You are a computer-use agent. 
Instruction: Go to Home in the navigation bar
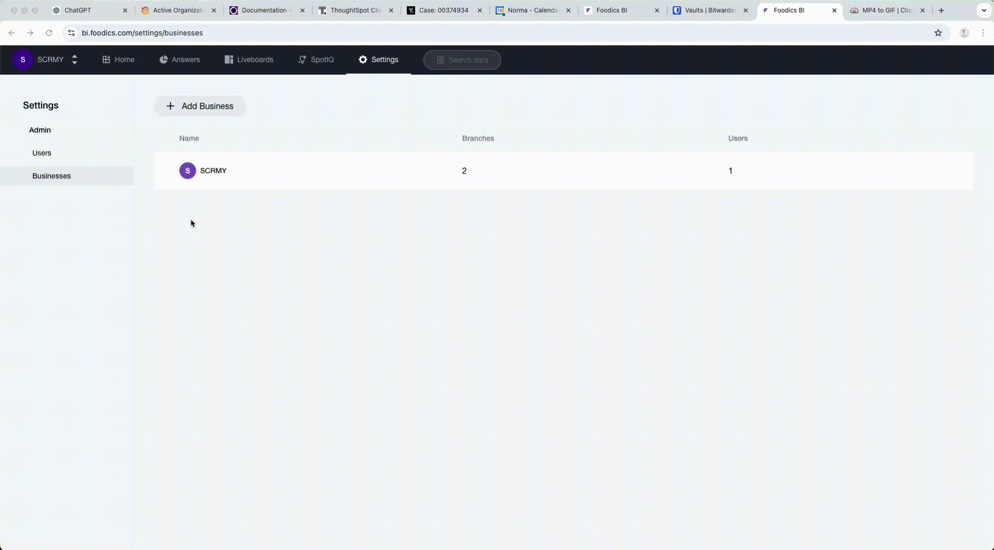118,59
